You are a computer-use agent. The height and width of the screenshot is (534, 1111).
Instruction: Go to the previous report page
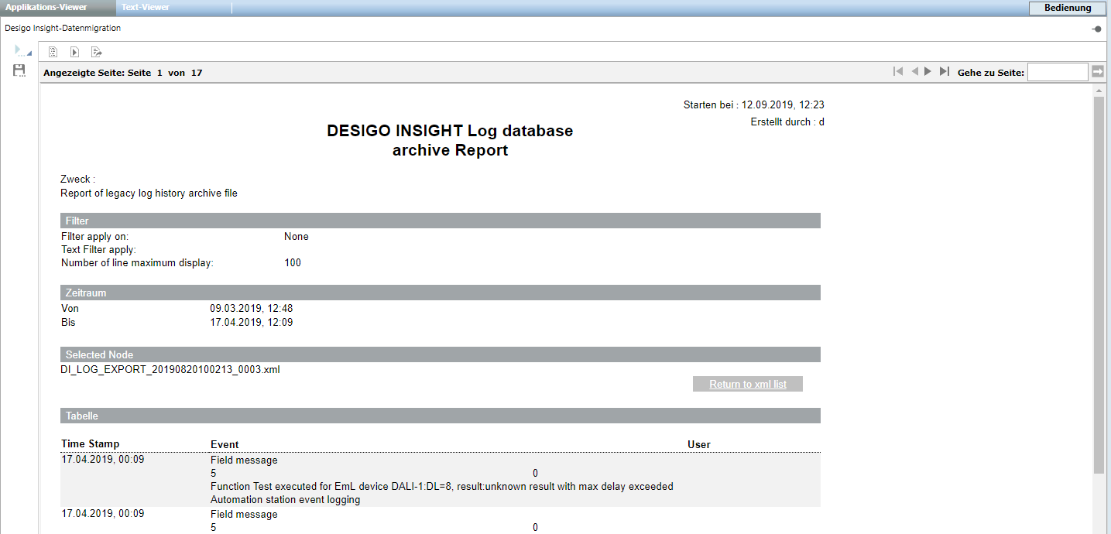(x=914, y=72)
